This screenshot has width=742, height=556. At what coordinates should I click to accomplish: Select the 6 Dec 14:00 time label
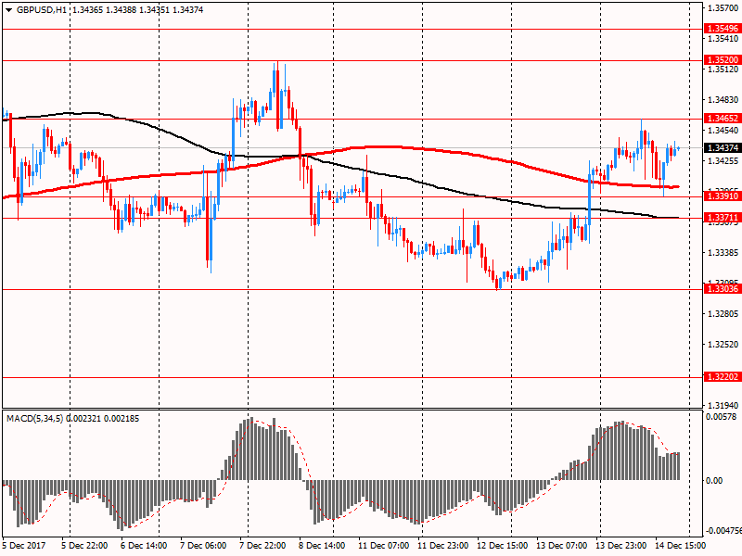coord(144,545)
